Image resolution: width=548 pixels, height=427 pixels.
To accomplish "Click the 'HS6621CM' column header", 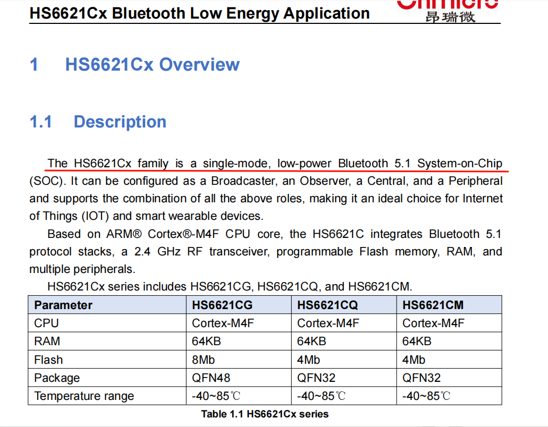I will tap(449, 305).
